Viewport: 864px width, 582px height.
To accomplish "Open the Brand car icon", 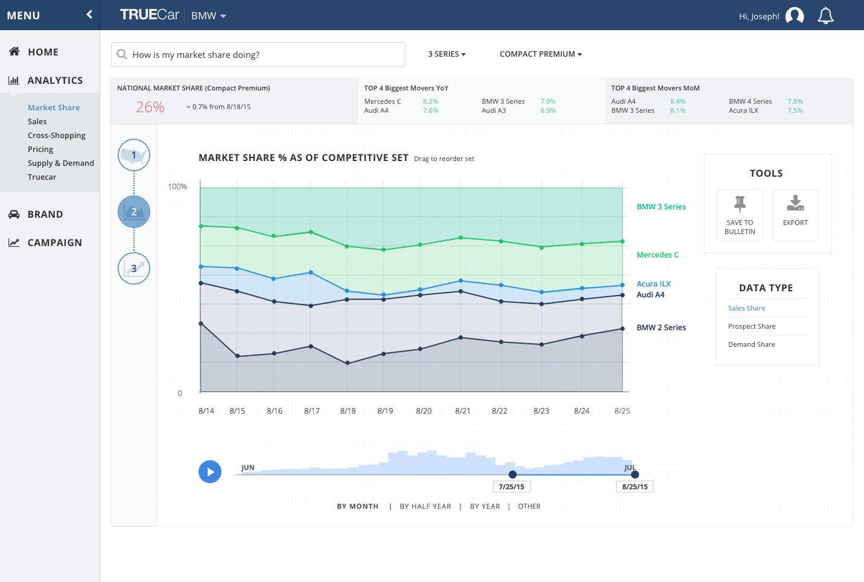I will 14,214.
